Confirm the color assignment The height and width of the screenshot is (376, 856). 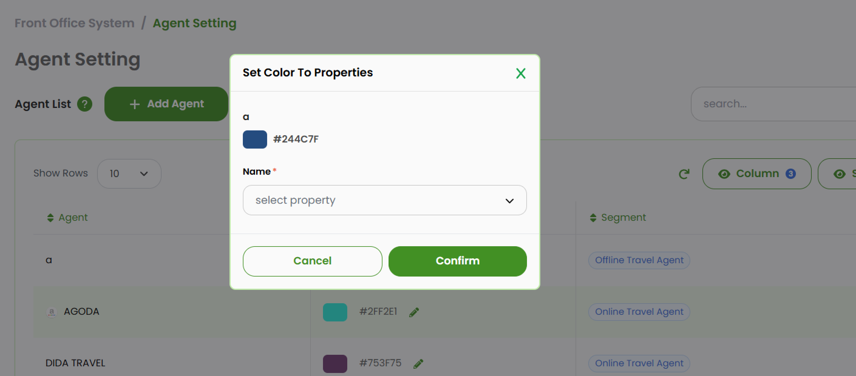click(457, 261)
